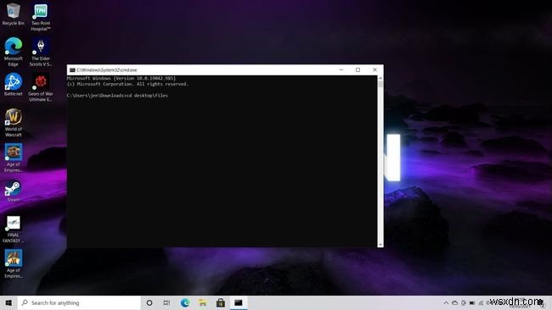The height and width of the screenshot is (310, 552).
Task: Click the 'Search for anything' taskbar box
Action: click(x=79, y=302)
